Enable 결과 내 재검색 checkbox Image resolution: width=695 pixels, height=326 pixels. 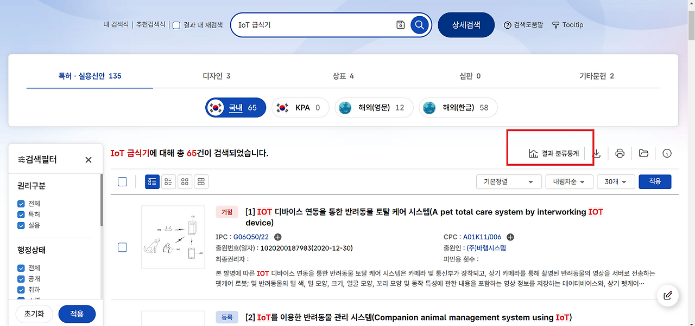click(x=176, y=24)
